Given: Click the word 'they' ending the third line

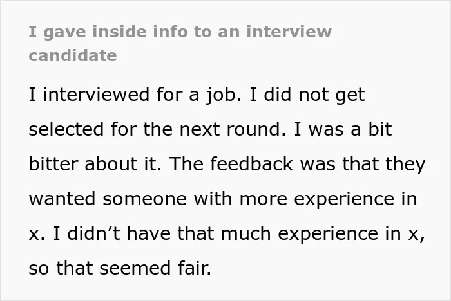Looking at the screenshot, I should (x=405, y=165).
